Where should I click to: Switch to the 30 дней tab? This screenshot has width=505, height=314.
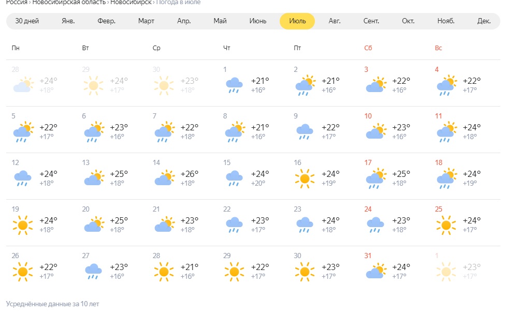coord(27,21)
